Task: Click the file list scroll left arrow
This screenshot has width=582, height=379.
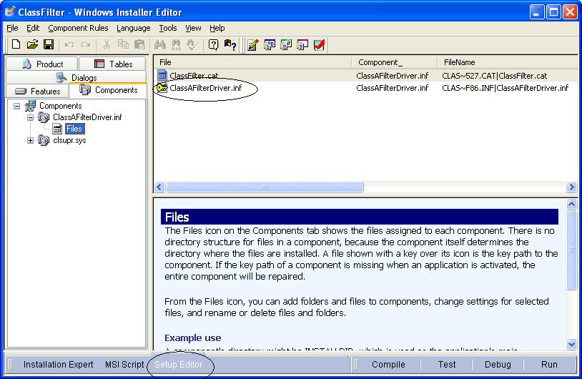Action: pyautogui.click(x=159, y=187)
